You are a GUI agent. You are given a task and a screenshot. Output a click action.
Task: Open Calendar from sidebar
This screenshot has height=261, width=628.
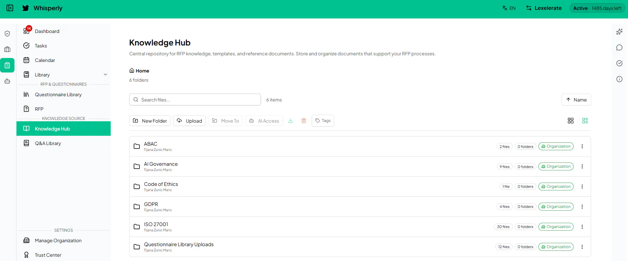tap(64, 60)
